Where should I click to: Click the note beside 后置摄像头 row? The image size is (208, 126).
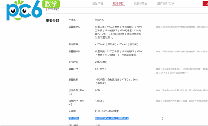tap(182, 27)
